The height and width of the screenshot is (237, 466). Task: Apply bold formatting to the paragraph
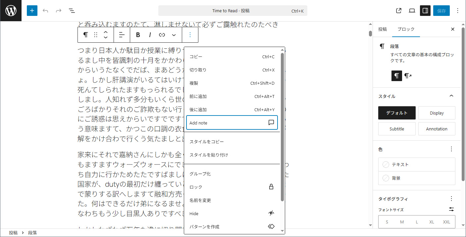(x=138, y=35)
